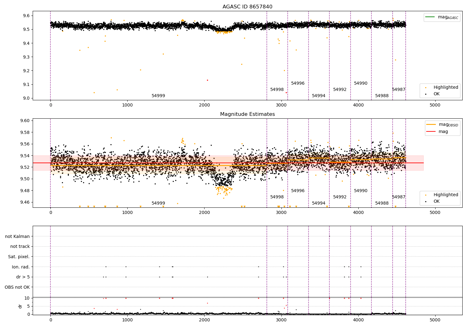This screenshot has height=327, width=467.
Task: Click the 9.6 y-axis tick of top plot
Action: click(x=27, y=16)
